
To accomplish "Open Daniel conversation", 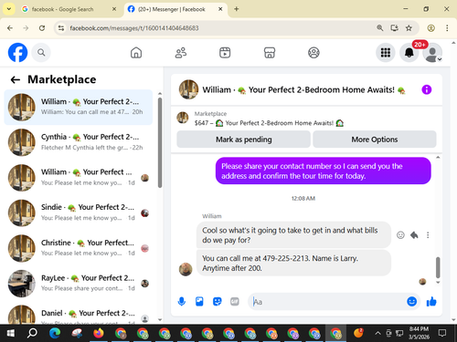I will 79,313.
